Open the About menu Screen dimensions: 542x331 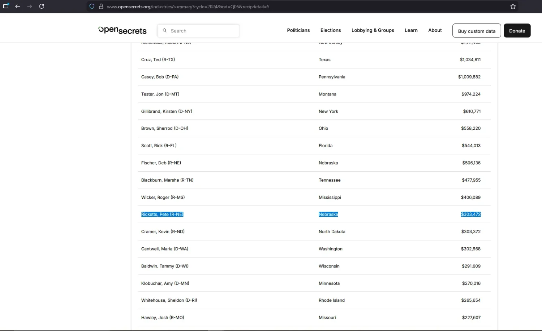435,30
